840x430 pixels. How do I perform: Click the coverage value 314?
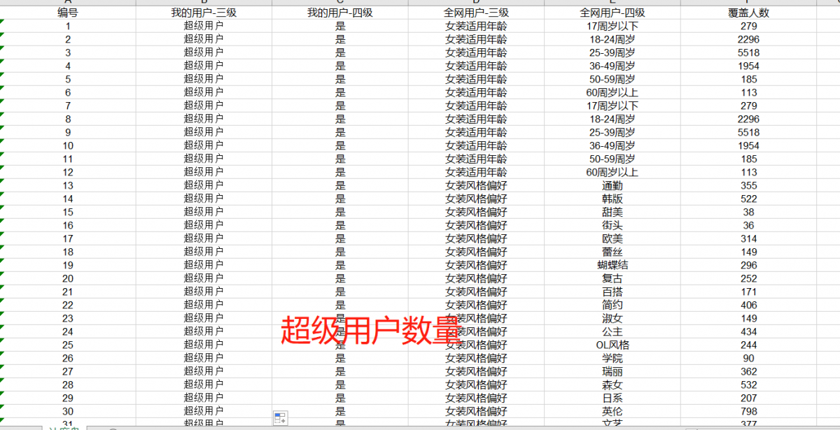point(748,238)
